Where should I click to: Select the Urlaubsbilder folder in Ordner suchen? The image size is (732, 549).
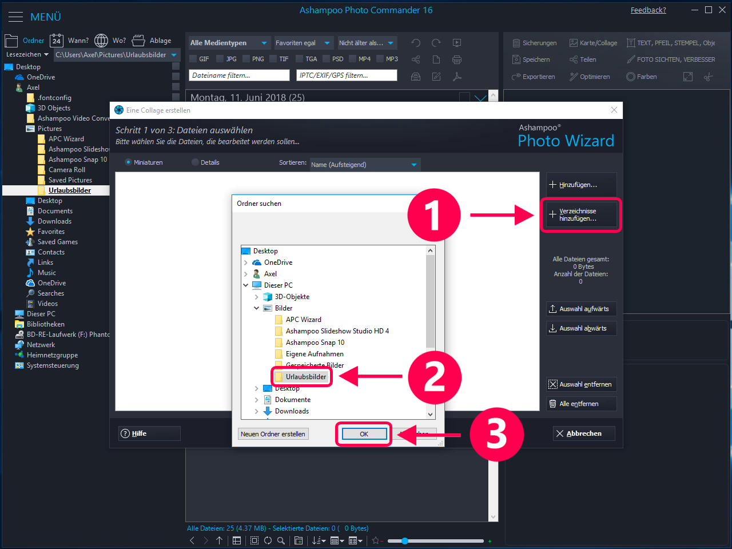[301, 377]
